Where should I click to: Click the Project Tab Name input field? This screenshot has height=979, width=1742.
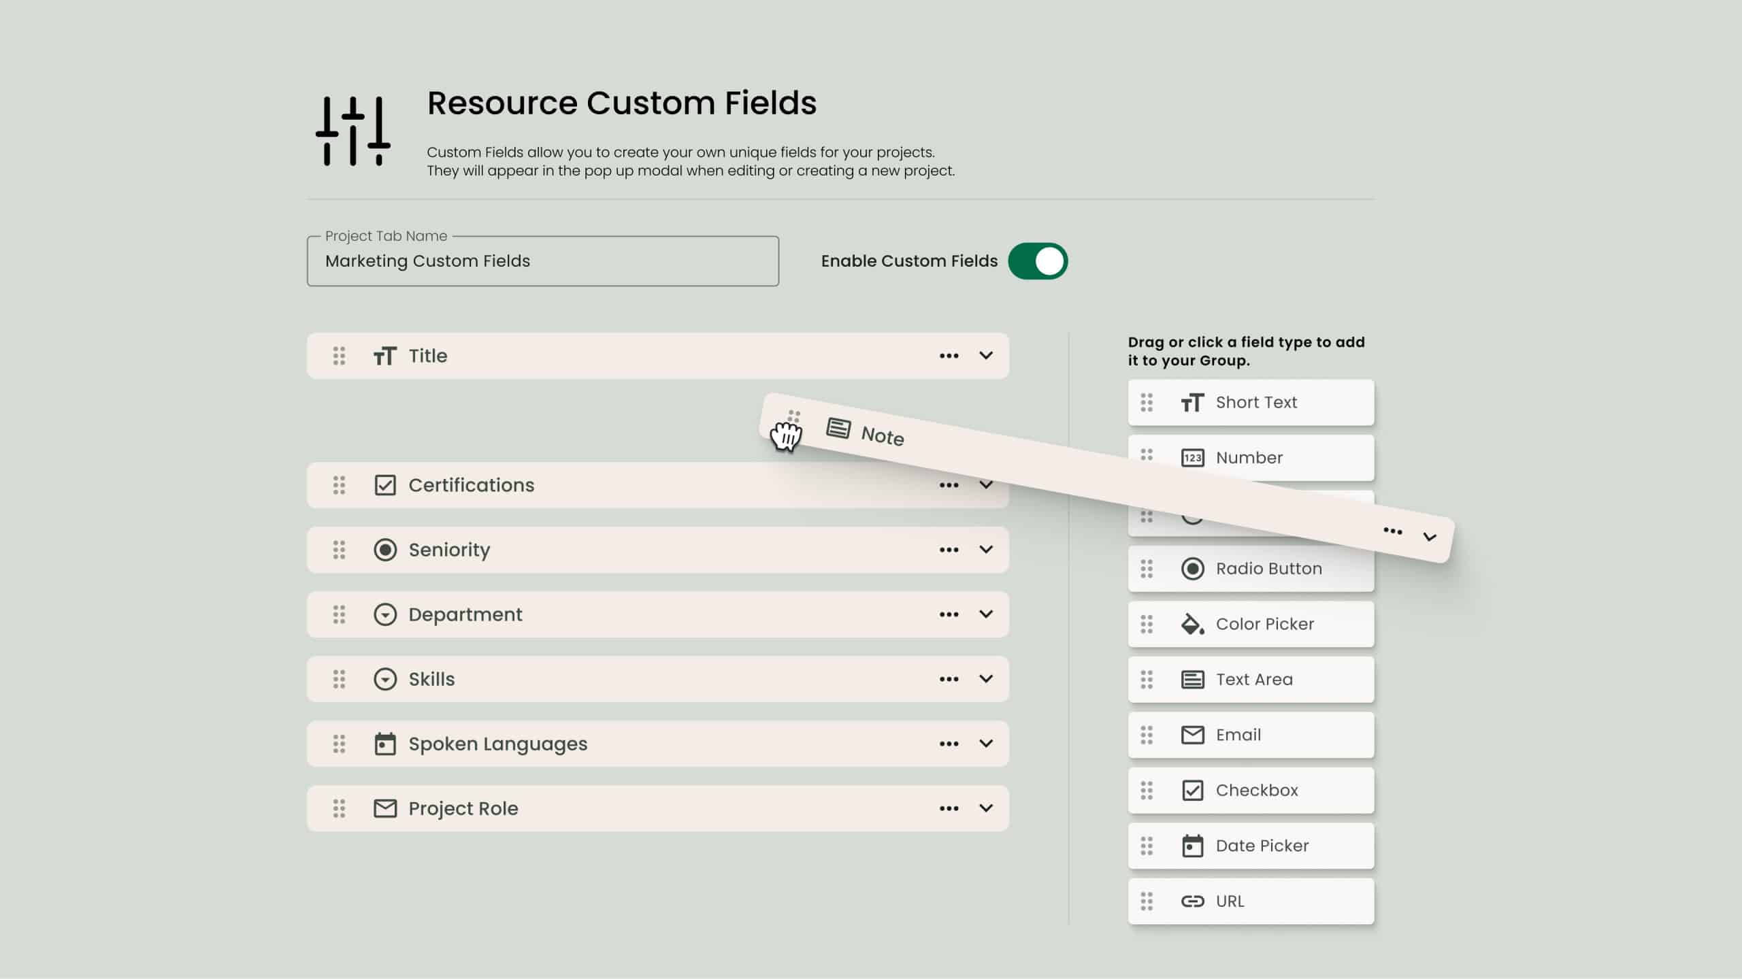(x=542, y=261)
